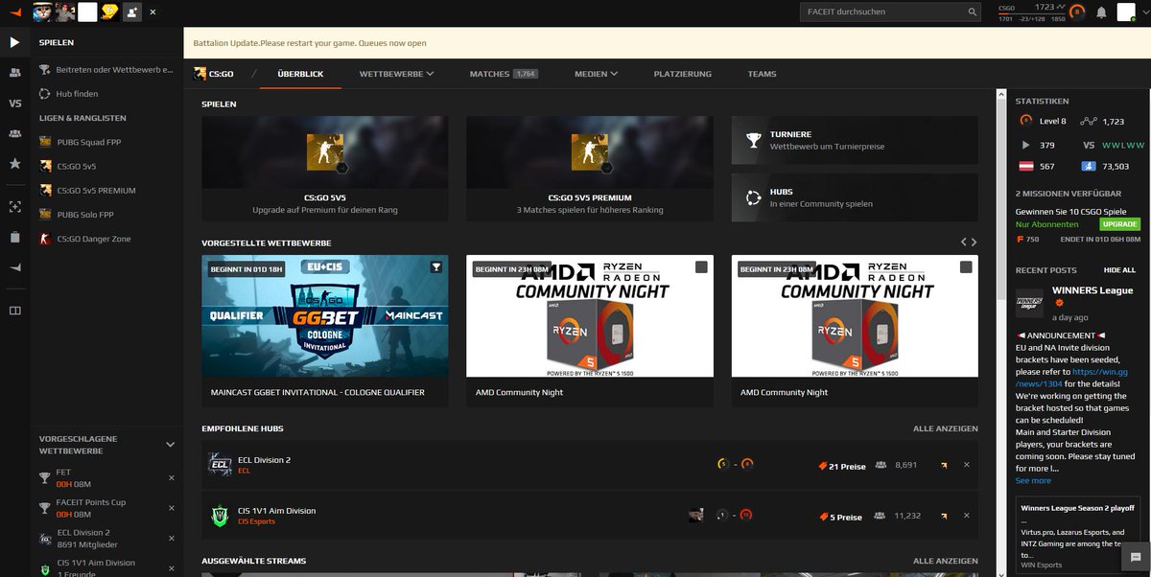
Task: Click 'ALLE ANZEIGEN' for Empfohlene Hubs
Action: click(946, 428)
